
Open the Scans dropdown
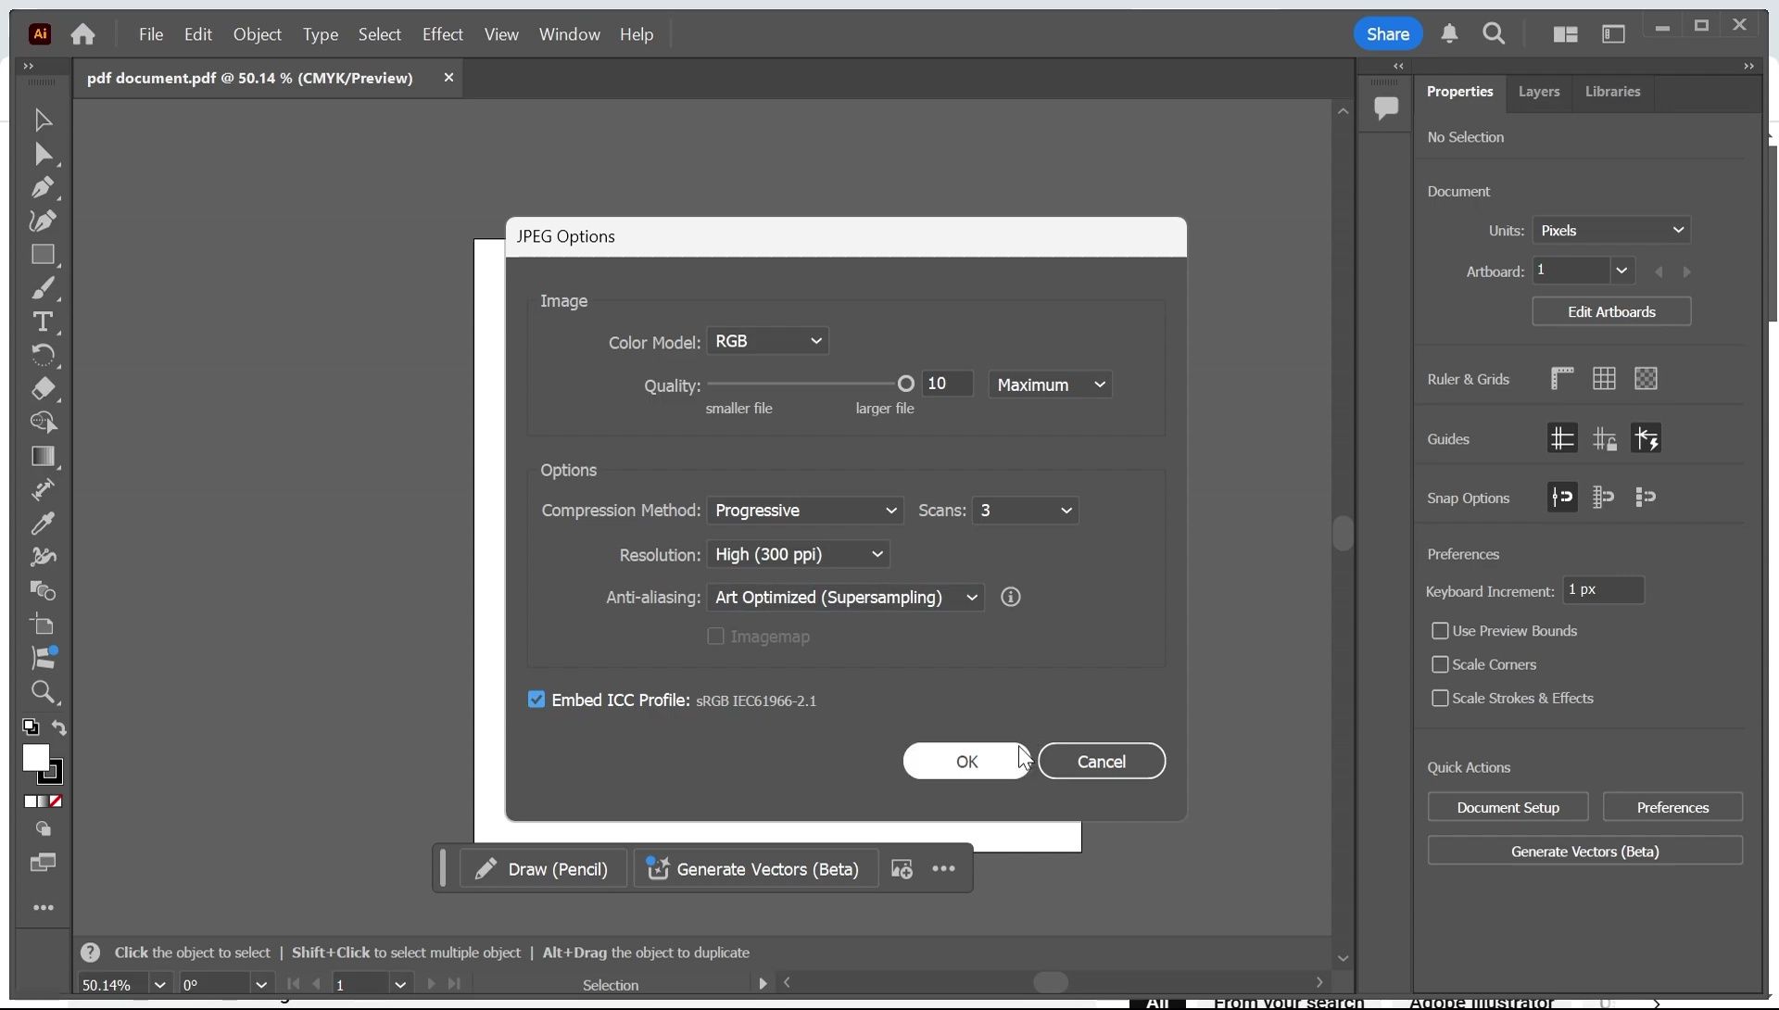click(x=1025, y=511)
